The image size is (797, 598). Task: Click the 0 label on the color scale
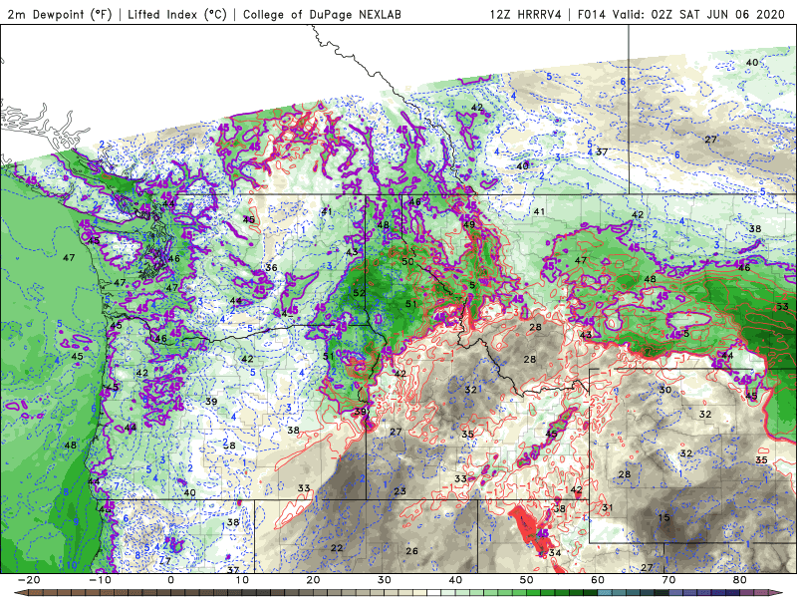(170, 580)
